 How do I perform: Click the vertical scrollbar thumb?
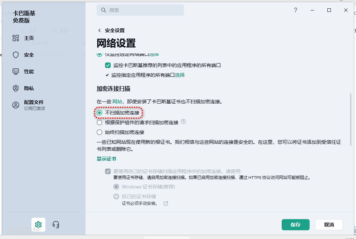click(x=350, y=119)
